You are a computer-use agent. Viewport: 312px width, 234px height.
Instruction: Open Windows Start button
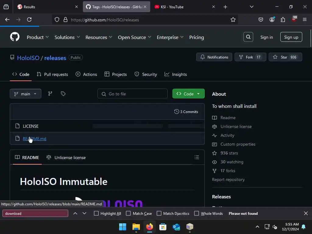click(x=122, y=227)
